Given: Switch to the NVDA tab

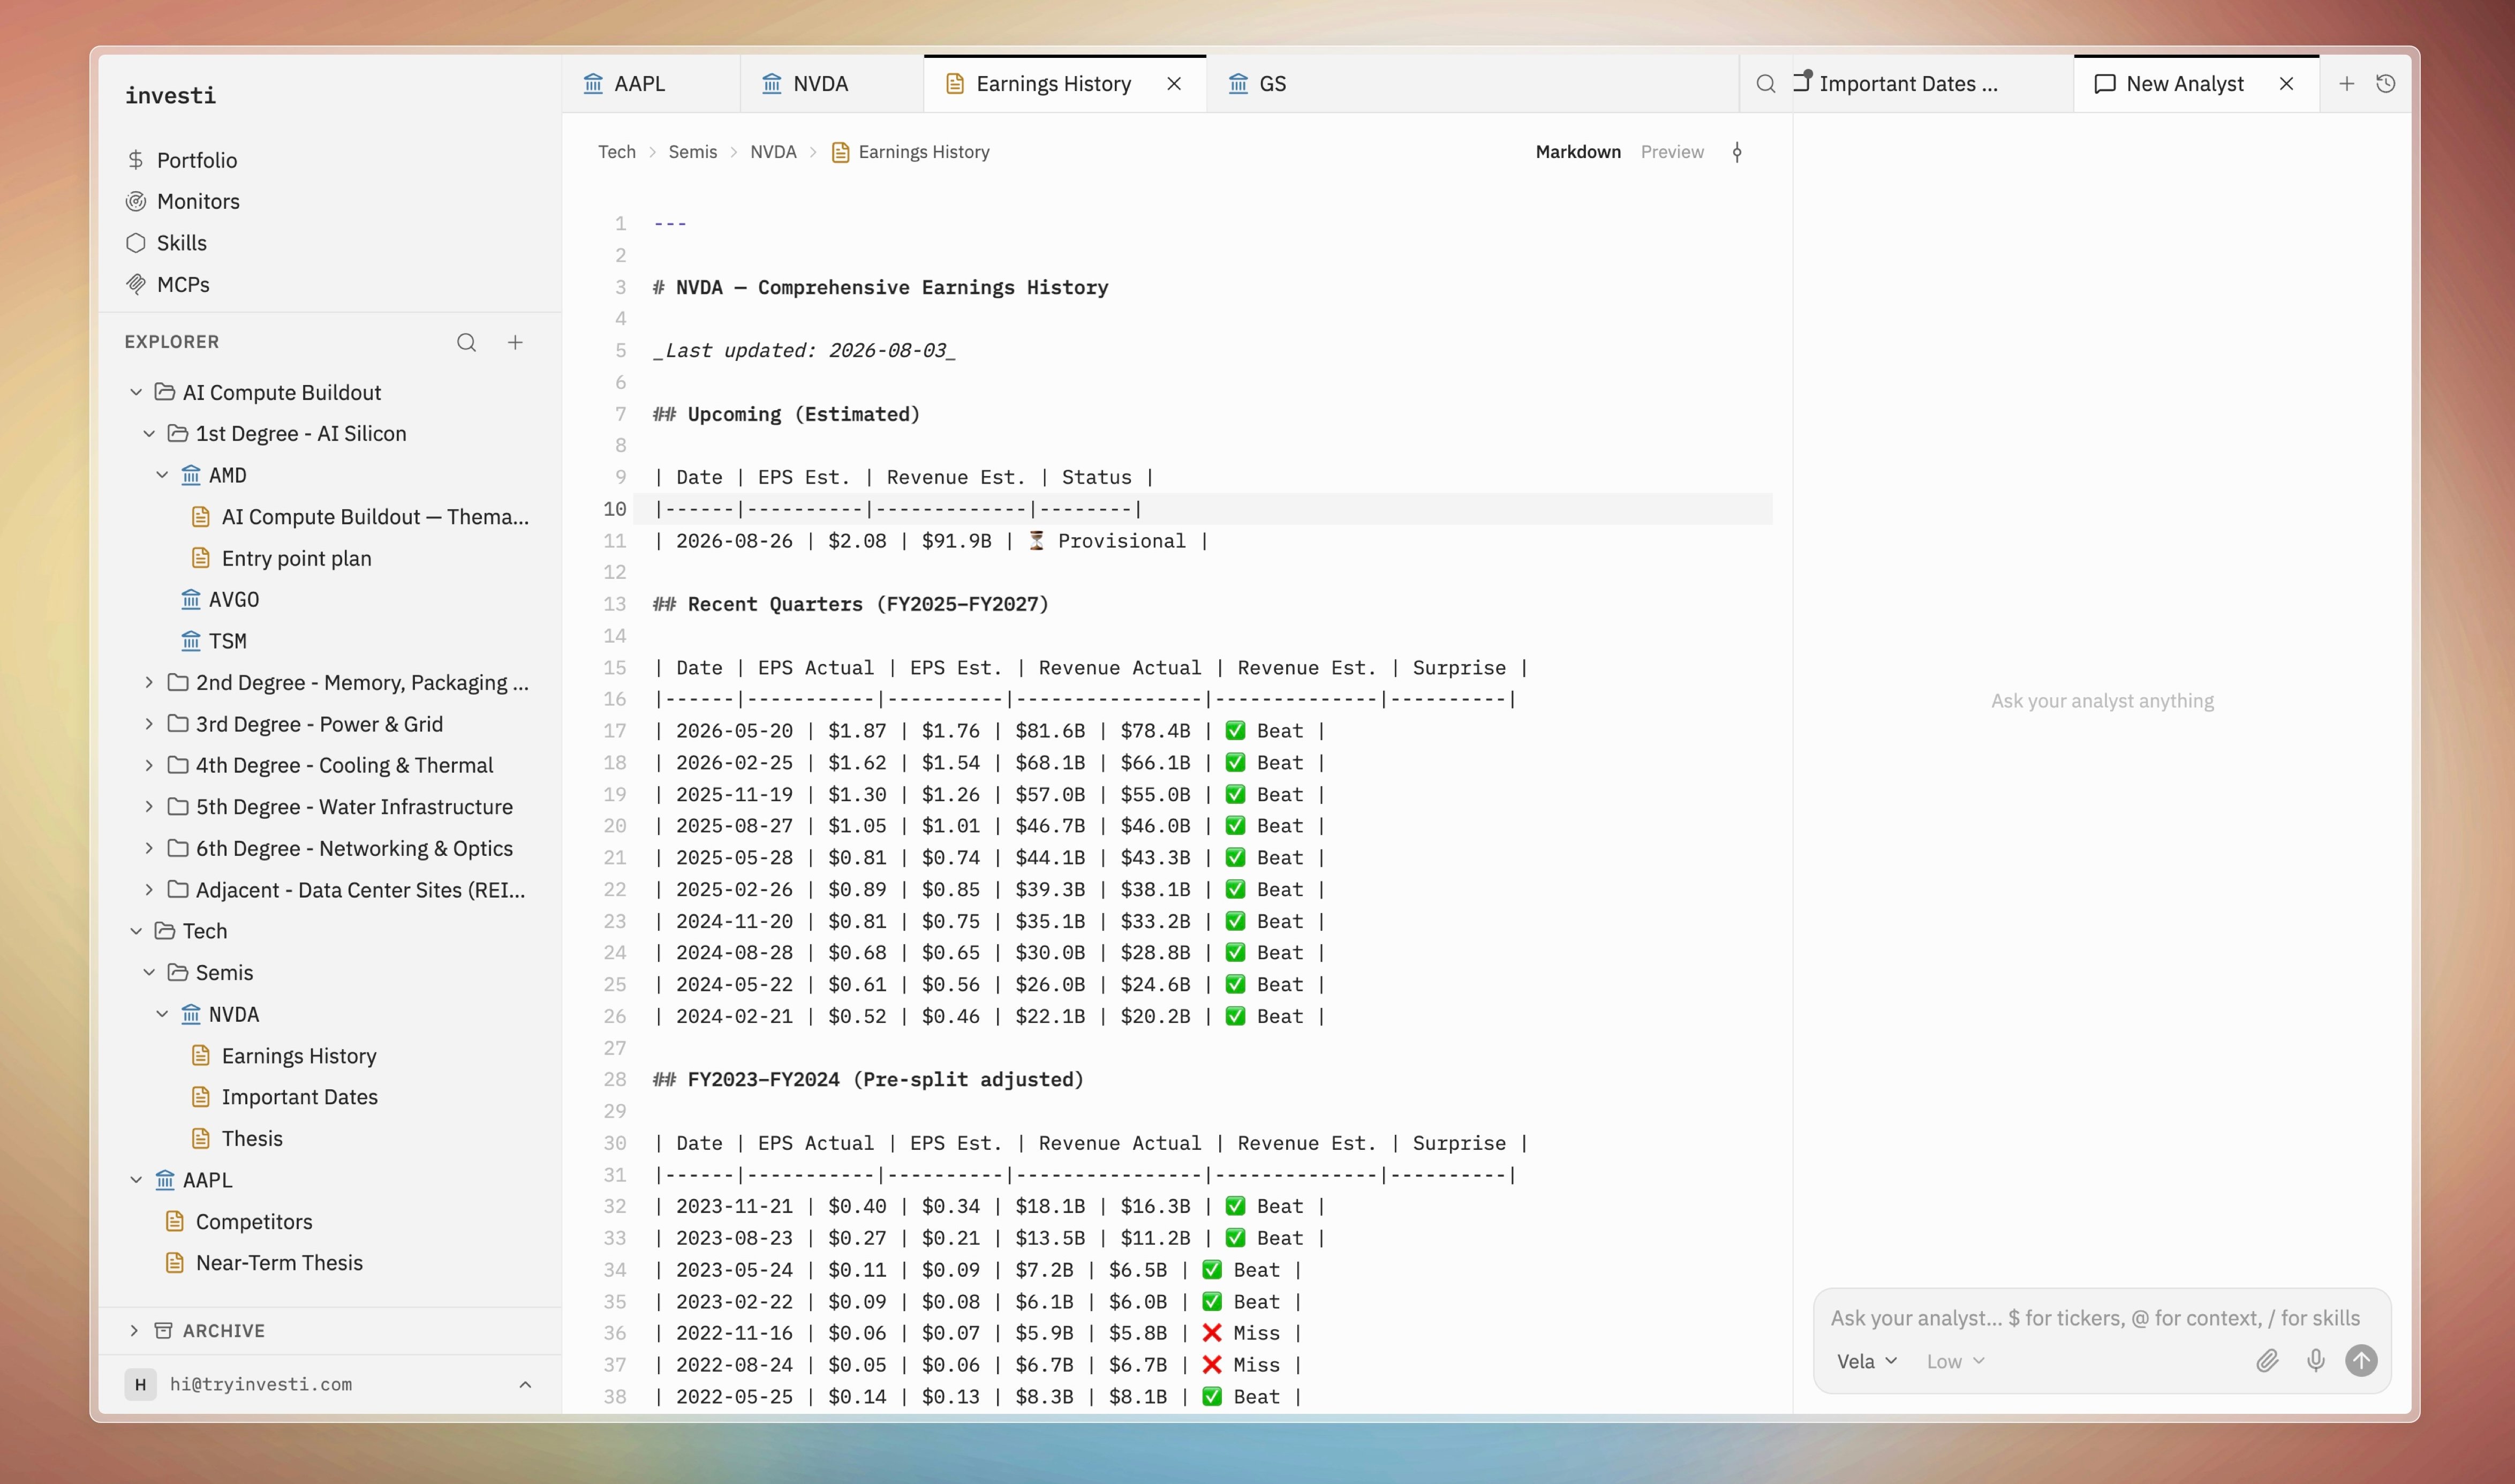Looking at the screenshot, I should [832, 84].
